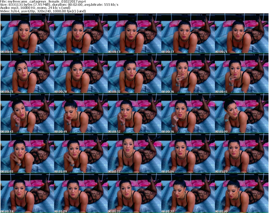This screenshot has height=213, width=269.
Task: Pick the frame at 00:00:56
Action: (188, 113)
